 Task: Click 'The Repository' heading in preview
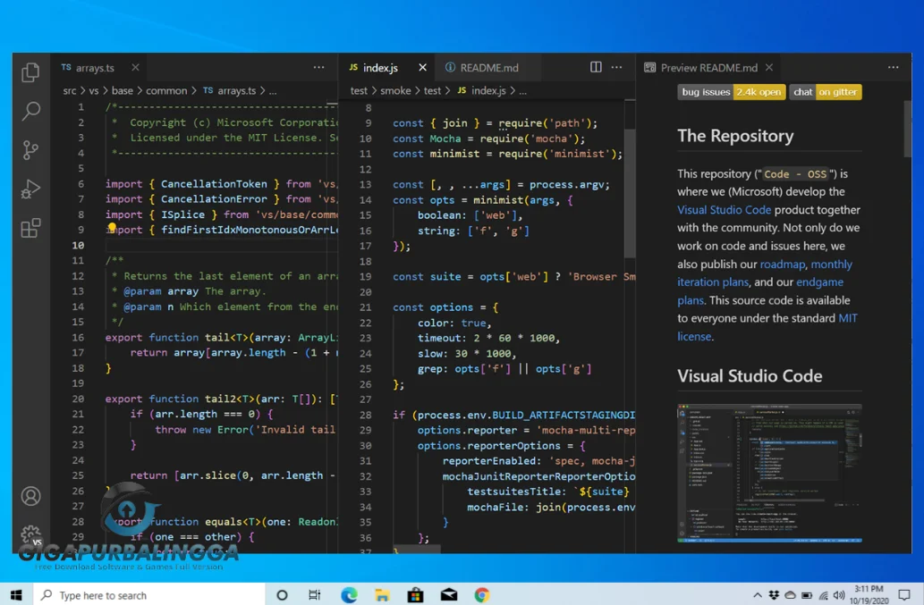coord(735,136)
